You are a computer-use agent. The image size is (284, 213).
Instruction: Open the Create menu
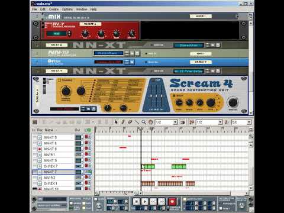click(x=54, y=9)
